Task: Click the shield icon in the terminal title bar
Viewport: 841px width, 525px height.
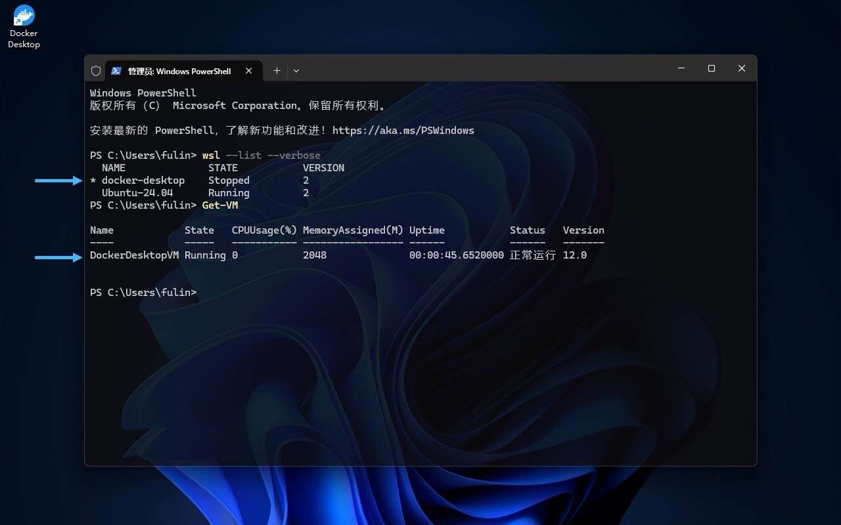Action: point(96,71)
